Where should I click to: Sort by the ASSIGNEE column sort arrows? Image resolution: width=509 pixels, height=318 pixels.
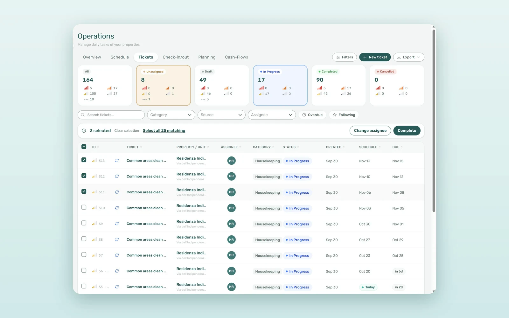(240, 147)
